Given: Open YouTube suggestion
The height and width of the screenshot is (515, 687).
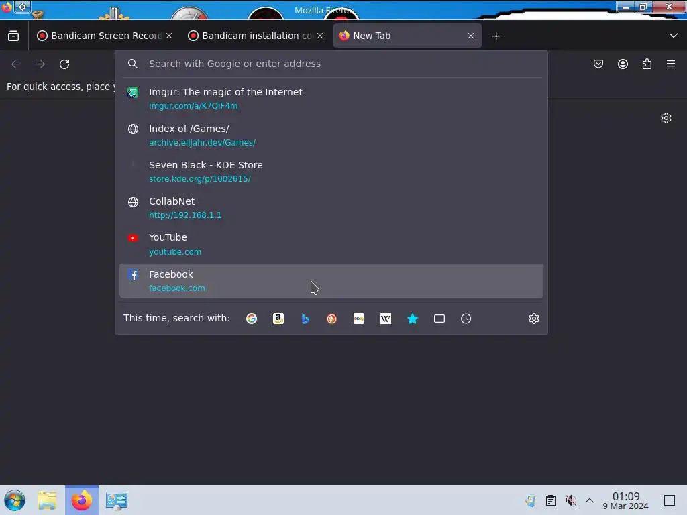Looking at the screenshot, I should click(331, 244).
